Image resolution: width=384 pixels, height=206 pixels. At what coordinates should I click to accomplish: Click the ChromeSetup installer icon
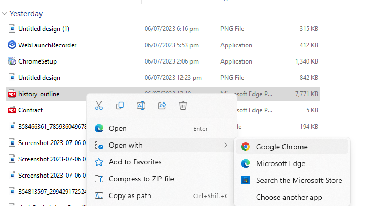coord(12,61)
